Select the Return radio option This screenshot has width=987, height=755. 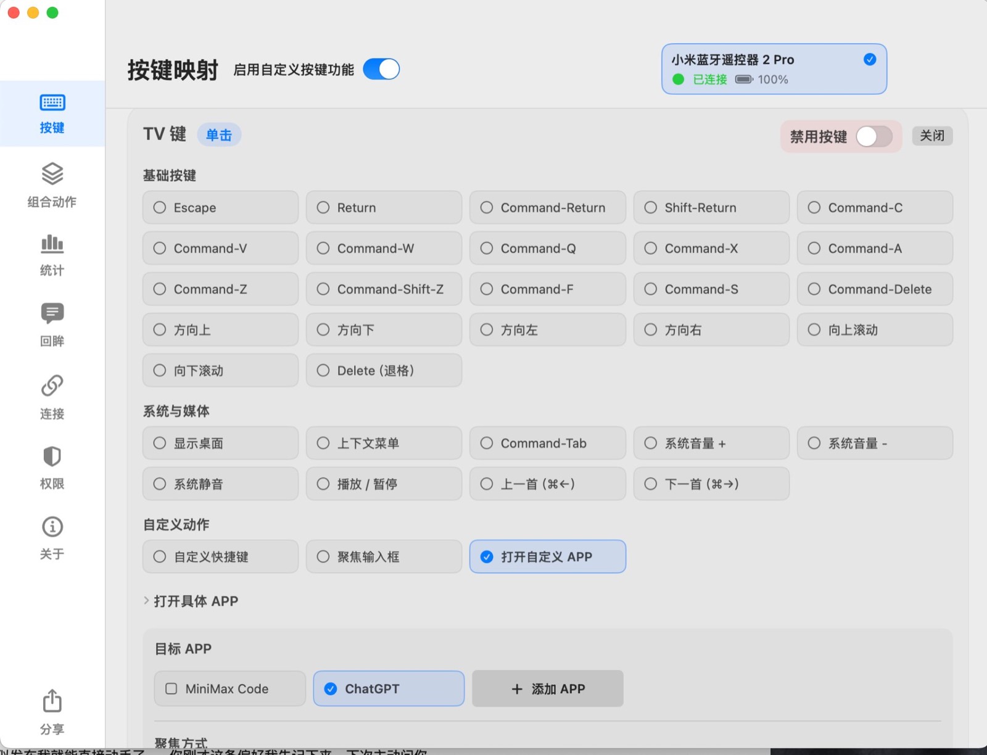coord(384,207)
